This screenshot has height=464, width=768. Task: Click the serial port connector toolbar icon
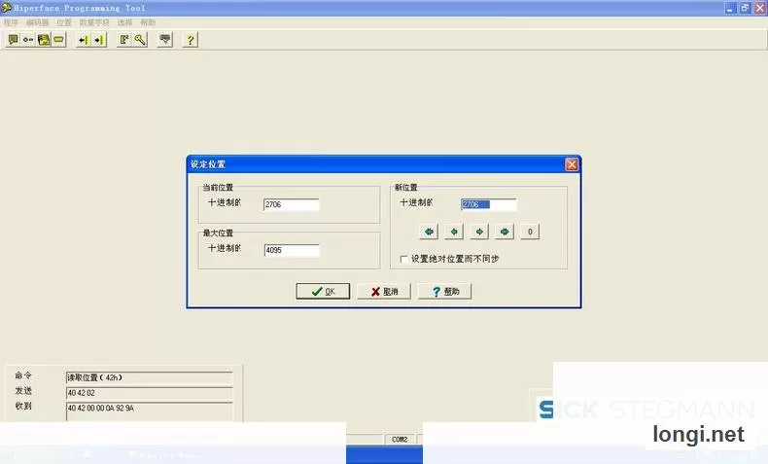coord(58,40)
